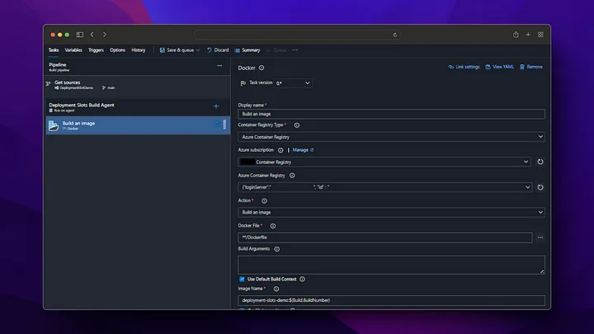Image resolution: width=594 pixels, height=334 pixels.
Task: Open the History tab
Action: [x=139, y=50]
